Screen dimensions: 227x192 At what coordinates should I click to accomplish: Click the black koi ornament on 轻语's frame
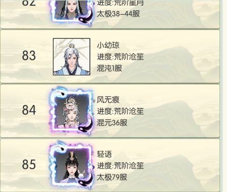[86, 181]
